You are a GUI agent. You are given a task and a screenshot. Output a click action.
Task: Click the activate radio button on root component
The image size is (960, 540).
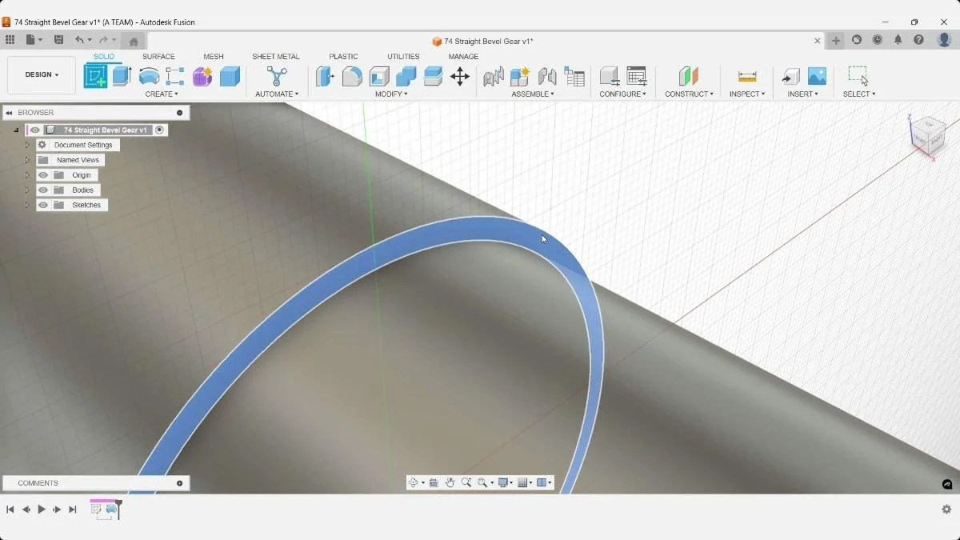159,130
